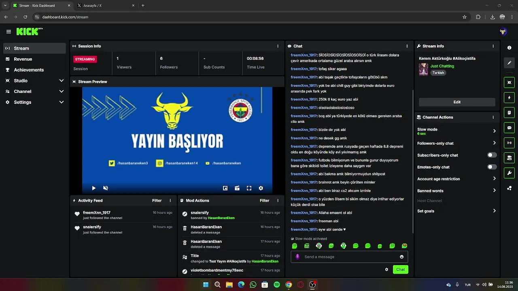
Task: Toggle Emotes-only chat on
Action: (492, 167)
